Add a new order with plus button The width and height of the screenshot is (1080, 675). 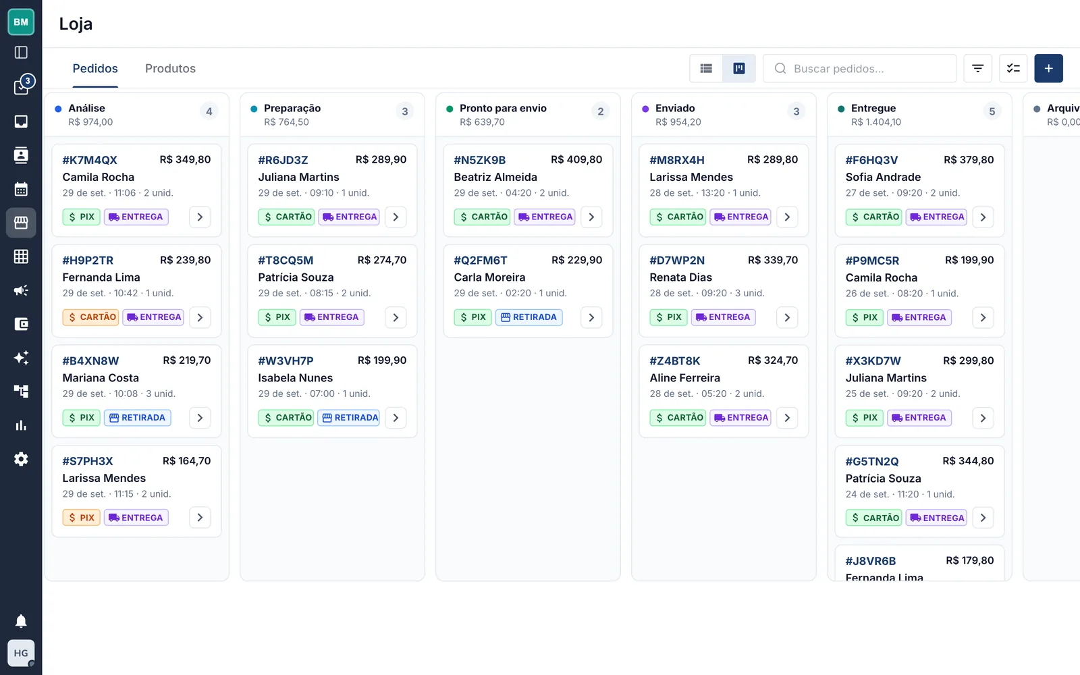(x=1048, y=68)
